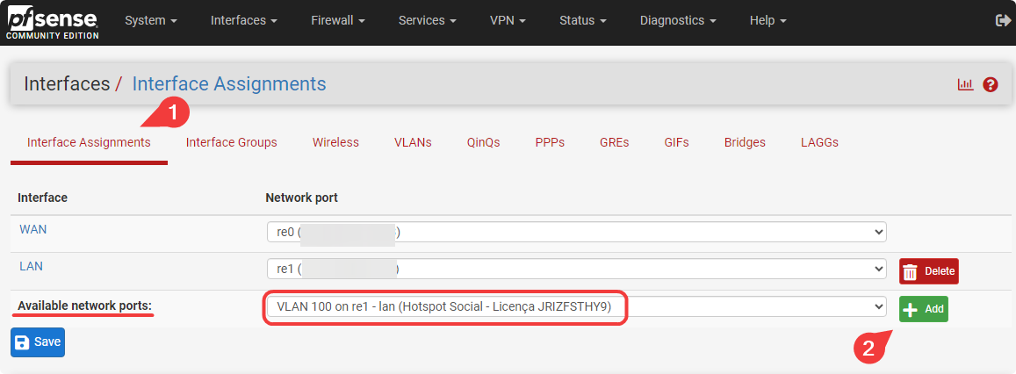Open the LAGGs tab

click(x=819, y=142)
